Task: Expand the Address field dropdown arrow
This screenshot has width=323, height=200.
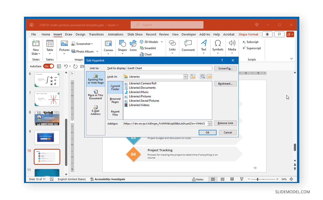Action: (x=210, y=124)
